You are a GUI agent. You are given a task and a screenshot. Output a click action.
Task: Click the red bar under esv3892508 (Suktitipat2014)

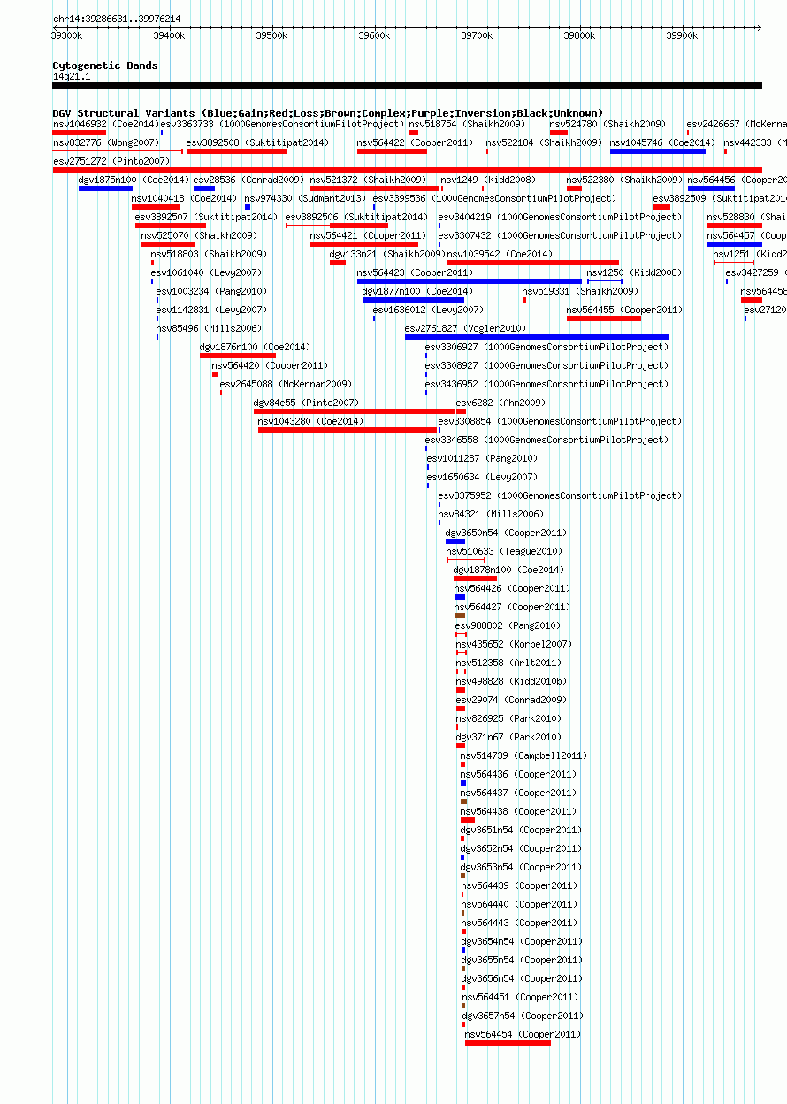point(237,151)
